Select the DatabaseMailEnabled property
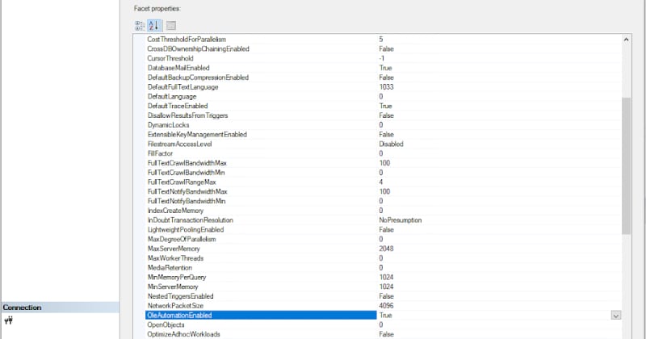The image size is (646, 339). point(178,68)
